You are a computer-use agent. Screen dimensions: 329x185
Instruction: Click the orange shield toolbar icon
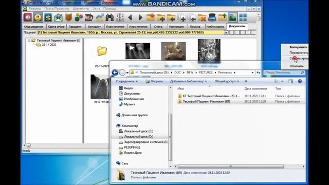[x=68, y=17]
